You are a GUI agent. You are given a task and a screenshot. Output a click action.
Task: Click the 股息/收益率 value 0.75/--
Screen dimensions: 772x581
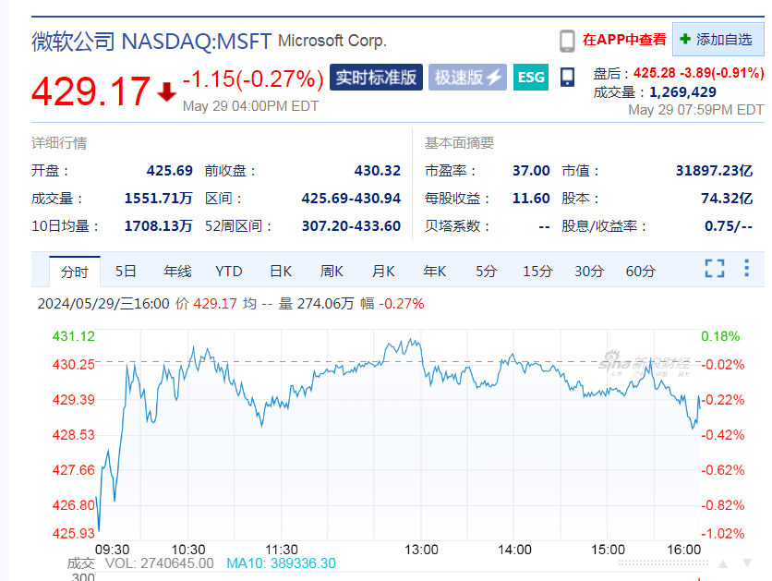729,226
